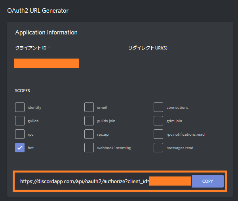Click the COPY button
The image size is (238, 201).
click(208, 181)
